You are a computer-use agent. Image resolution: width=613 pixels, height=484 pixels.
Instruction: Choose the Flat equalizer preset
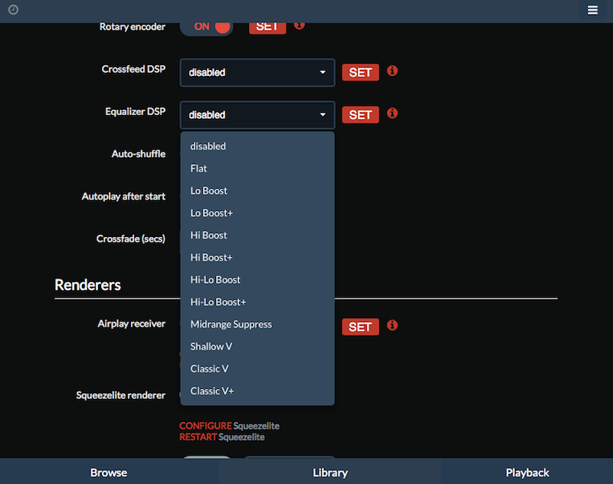point(257,168)
